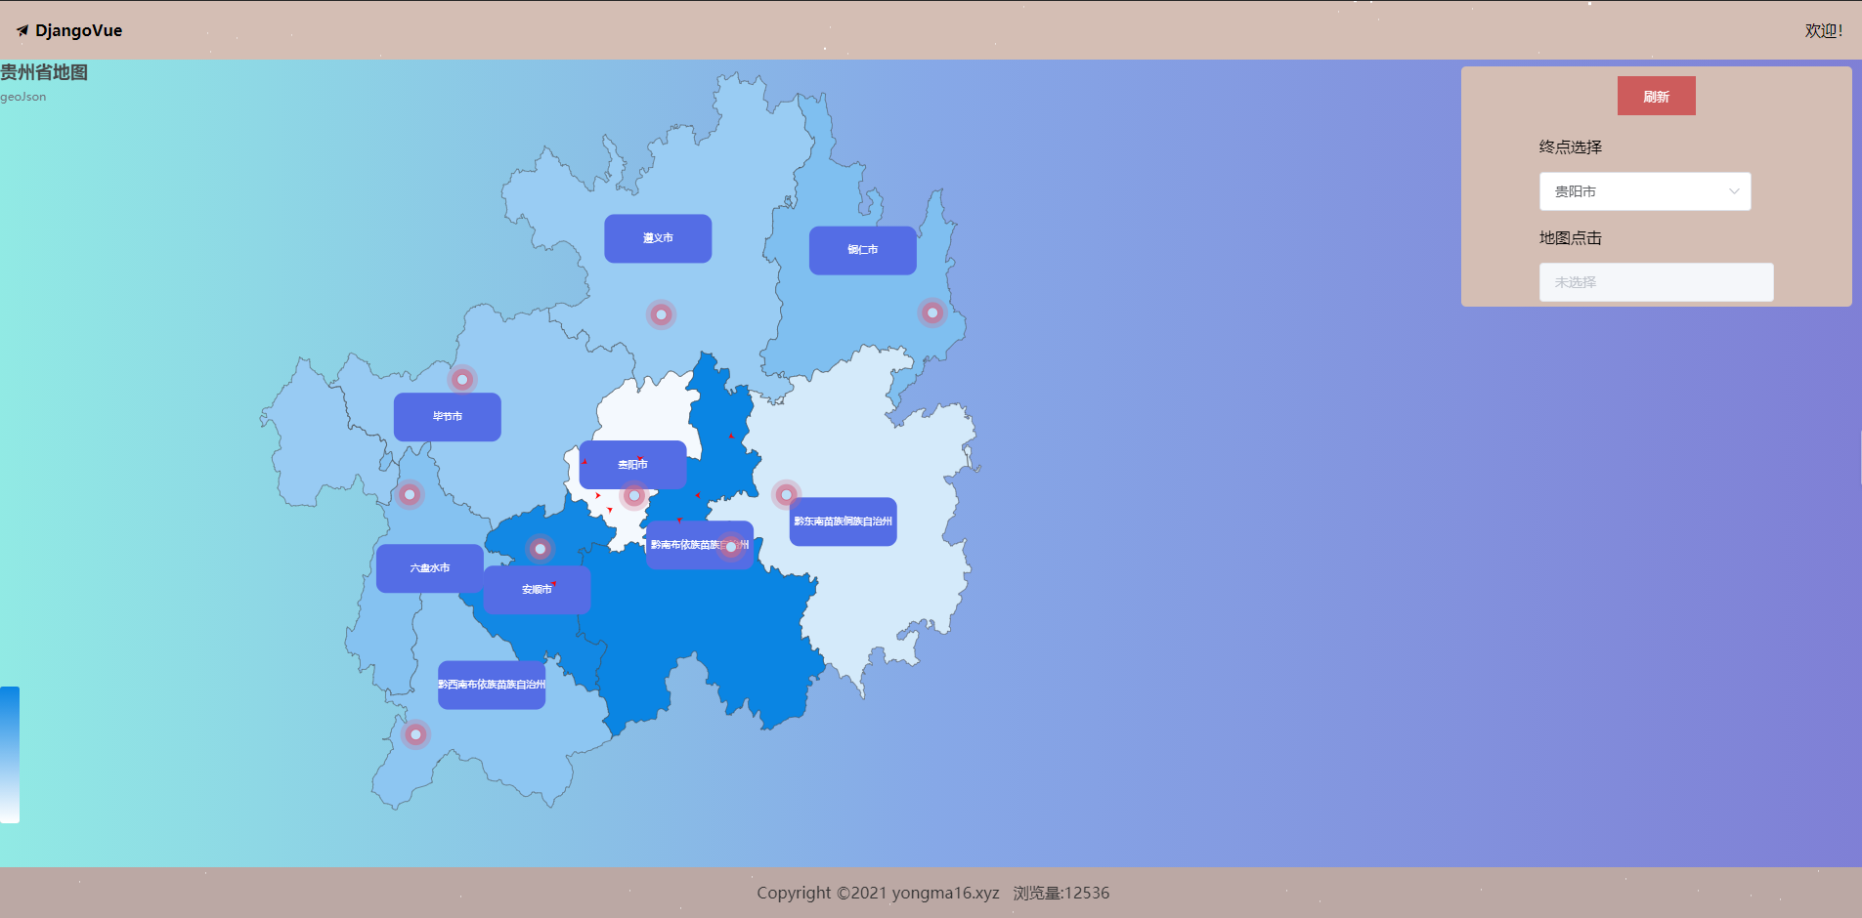This screenshot has height=918, width=1862.
Task: Click the ripple marker near 铜仁市
Action: (x=931, y=313)
